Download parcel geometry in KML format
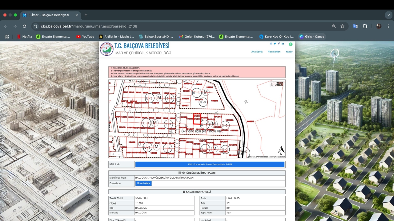 pyautogui.click(x=210, y=165)
